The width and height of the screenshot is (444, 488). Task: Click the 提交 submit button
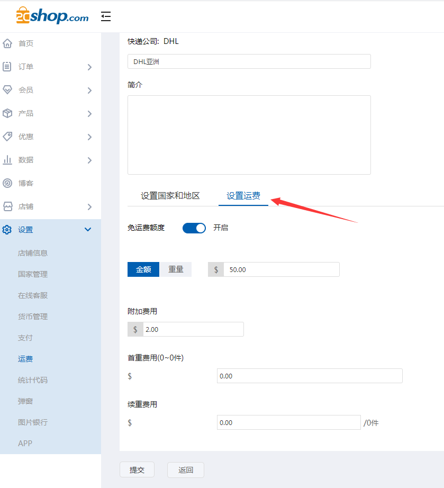[137, 469]
